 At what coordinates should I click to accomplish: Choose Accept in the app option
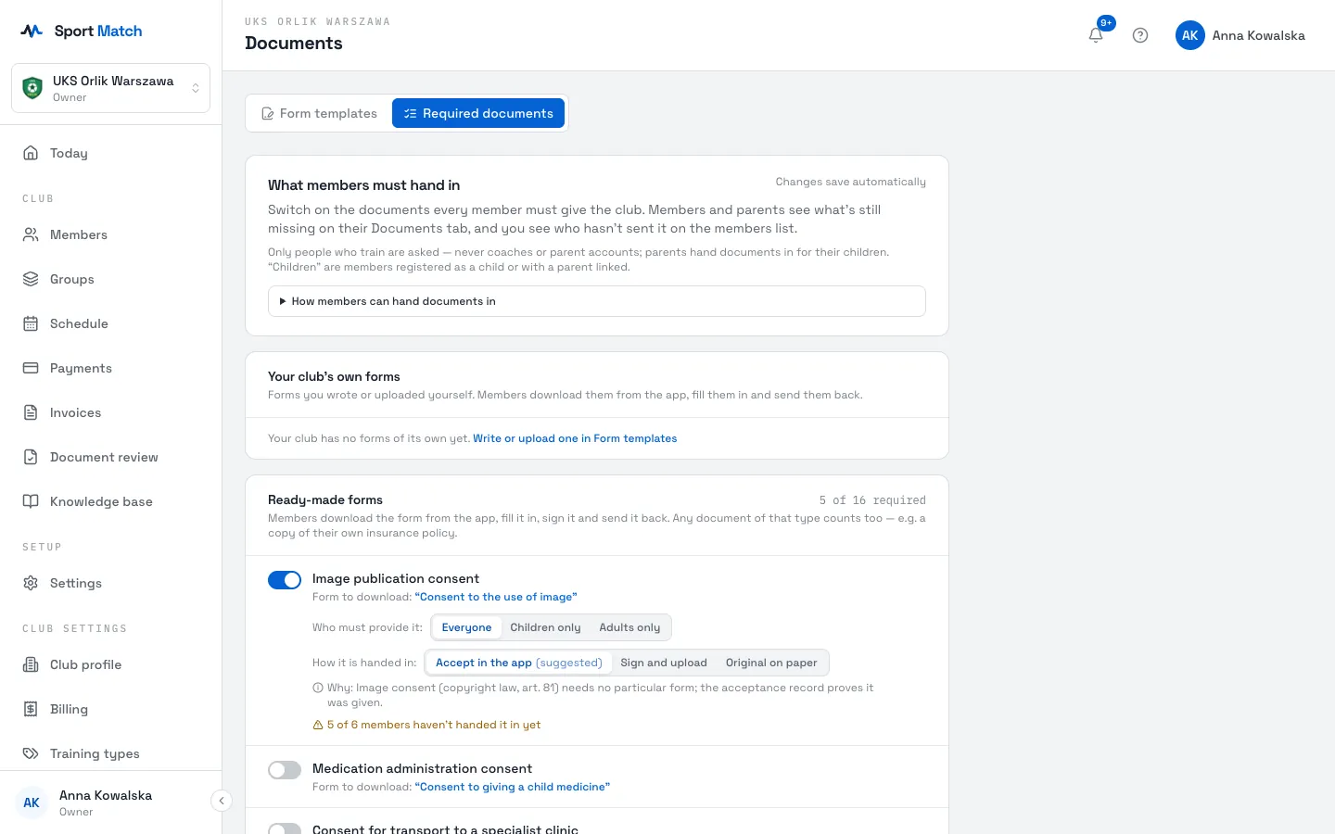(518, 663)
